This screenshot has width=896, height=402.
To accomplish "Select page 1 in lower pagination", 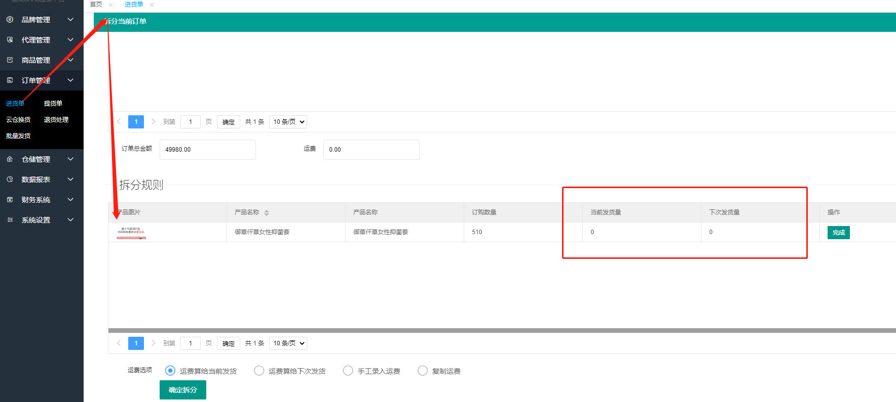I will (x=136, y=343).
